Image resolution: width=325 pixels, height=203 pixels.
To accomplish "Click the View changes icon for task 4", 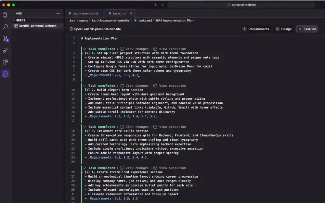I will [x=122, y=168].
